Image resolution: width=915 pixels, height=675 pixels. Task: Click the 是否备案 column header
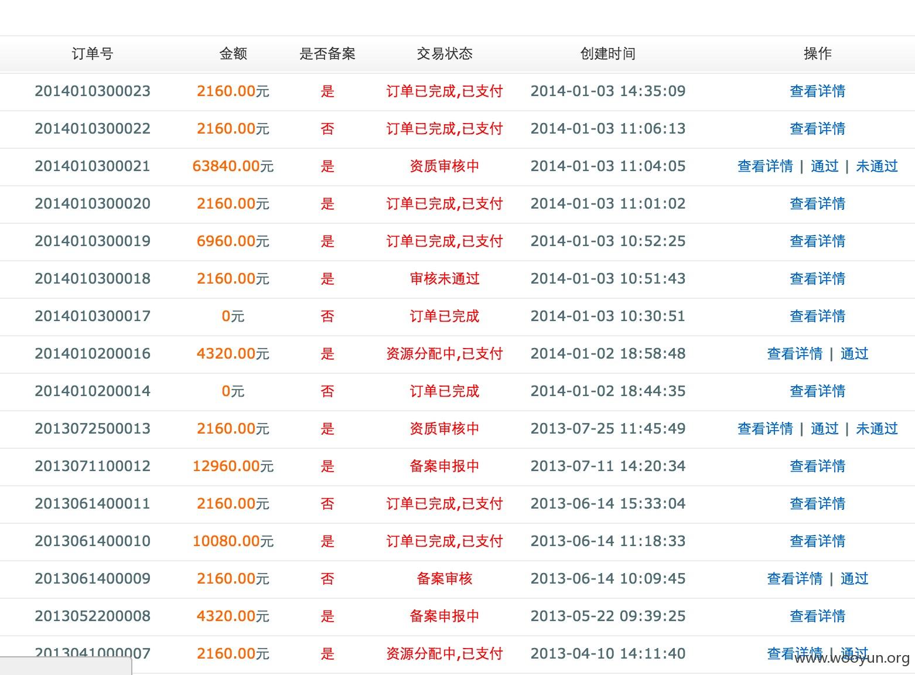(327, 54)
